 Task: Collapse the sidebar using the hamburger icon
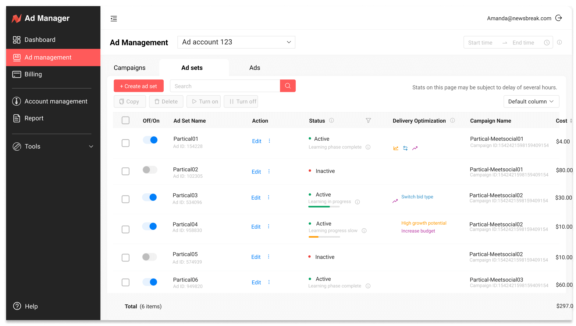[x=114, y=19]
